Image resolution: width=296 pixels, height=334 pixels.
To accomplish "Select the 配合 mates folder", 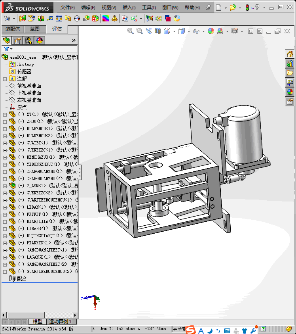I will [x=22, y=278].
